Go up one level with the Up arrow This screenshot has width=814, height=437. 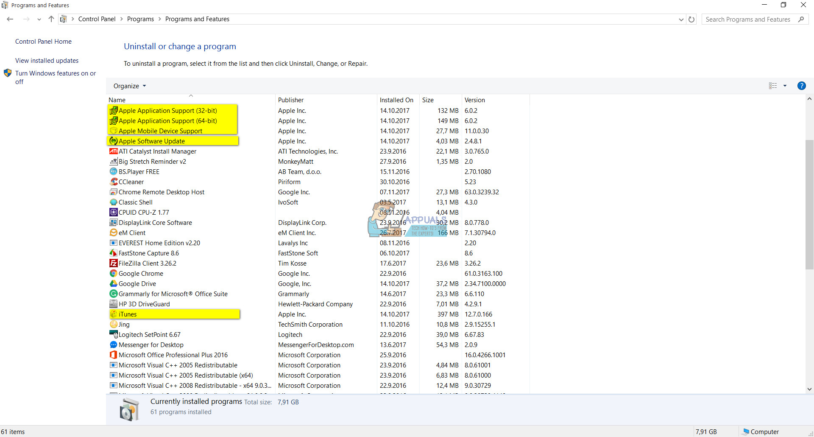pyautogui.click(x=51, y=19)
